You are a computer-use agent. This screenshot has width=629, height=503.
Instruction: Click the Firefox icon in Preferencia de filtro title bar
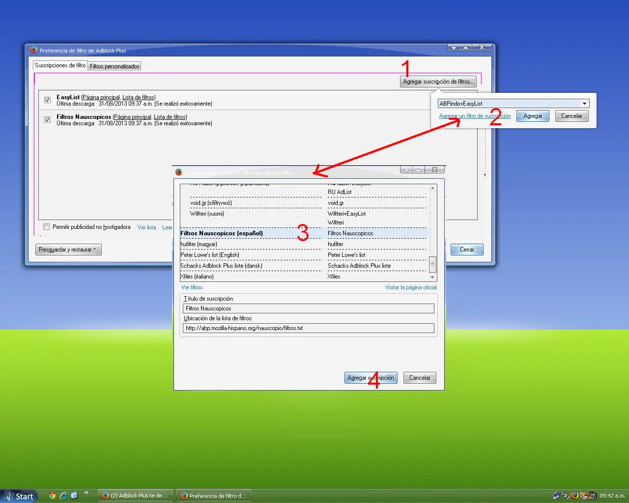point(33,50)
